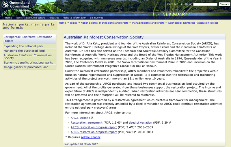Open Australian Rainforest Conservation Society sidebar link

[x=27, y=57]
